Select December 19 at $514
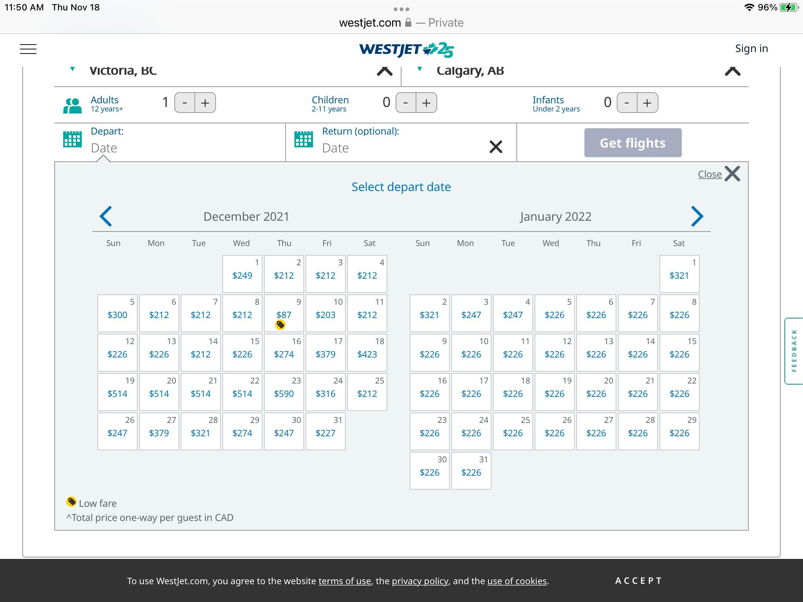Viewport: 803px width, 602px height. [x=117, y=392]
